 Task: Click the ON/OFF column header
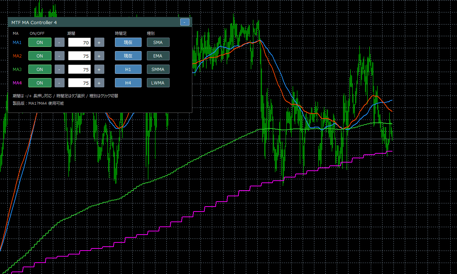point(37,33)
